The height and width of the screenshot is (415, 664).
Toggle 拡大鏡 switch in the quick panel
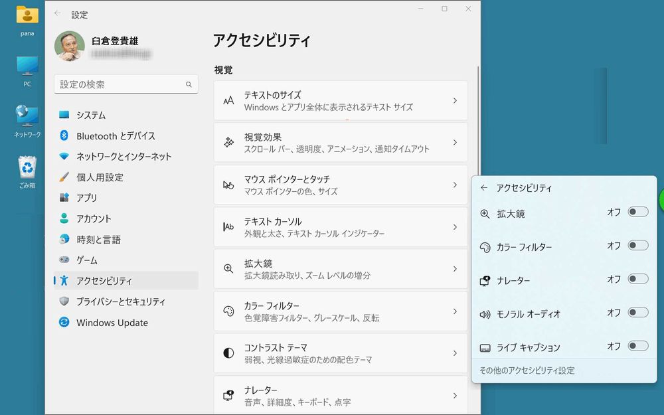[637, 212]
